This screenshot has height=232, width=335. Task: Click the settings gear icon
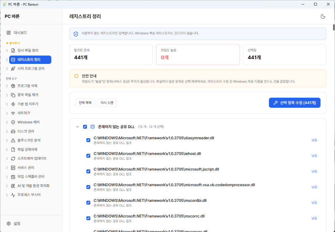(9, 223)
